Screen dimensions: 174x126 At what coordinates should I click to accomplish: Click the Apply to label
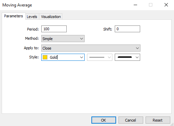(31, 48)
